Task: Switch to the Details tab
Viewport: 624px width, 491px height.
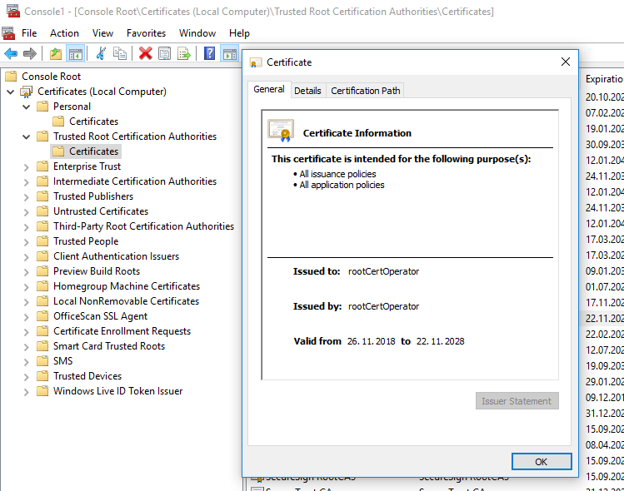Action: [x=307, y=91]
